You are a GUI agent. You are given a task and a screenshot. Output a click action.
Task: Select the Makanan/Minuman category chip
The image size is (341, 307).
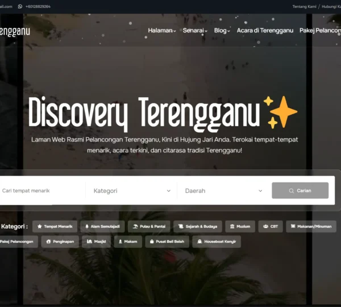[x=311, y=226]
